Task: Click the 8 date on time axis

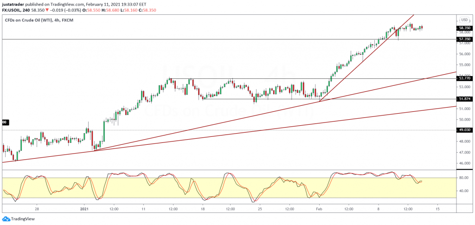Action: pyautogui.click(x=378, y=209)
